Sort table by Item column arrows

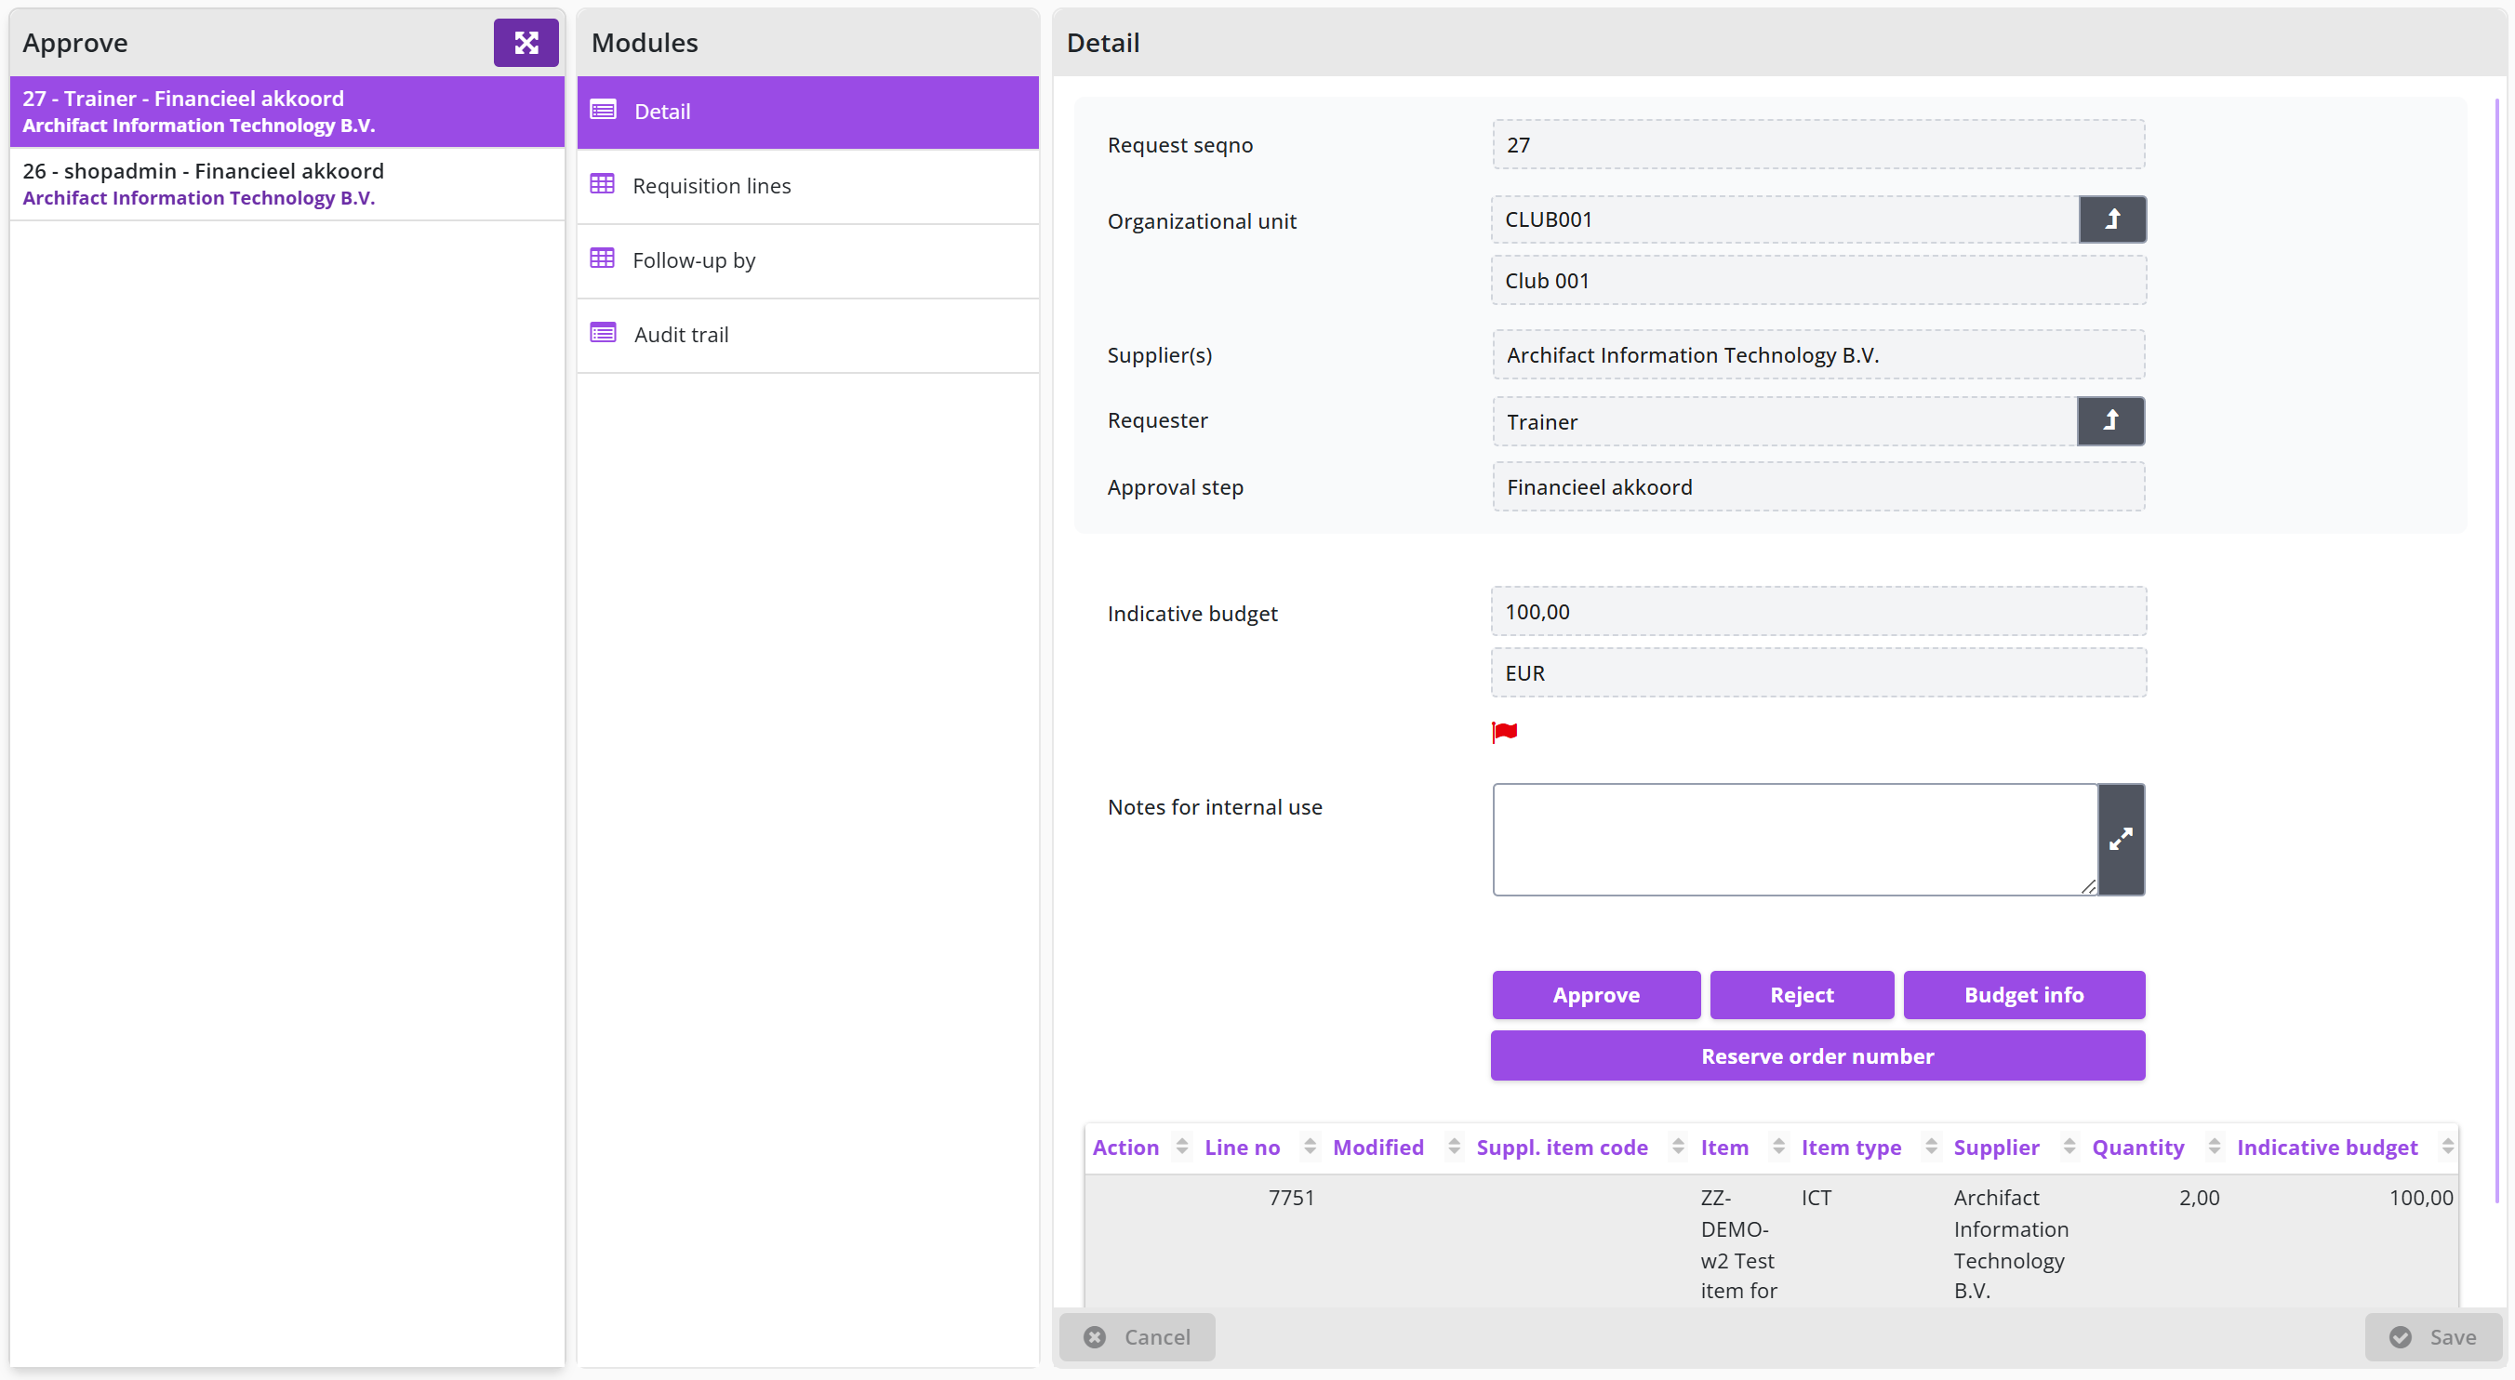[x=1777, y=1147]
